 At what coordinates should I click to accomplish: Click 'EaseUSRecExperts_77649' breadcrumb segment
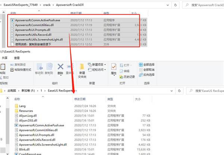pyautogui.click(x=21, y=5)
